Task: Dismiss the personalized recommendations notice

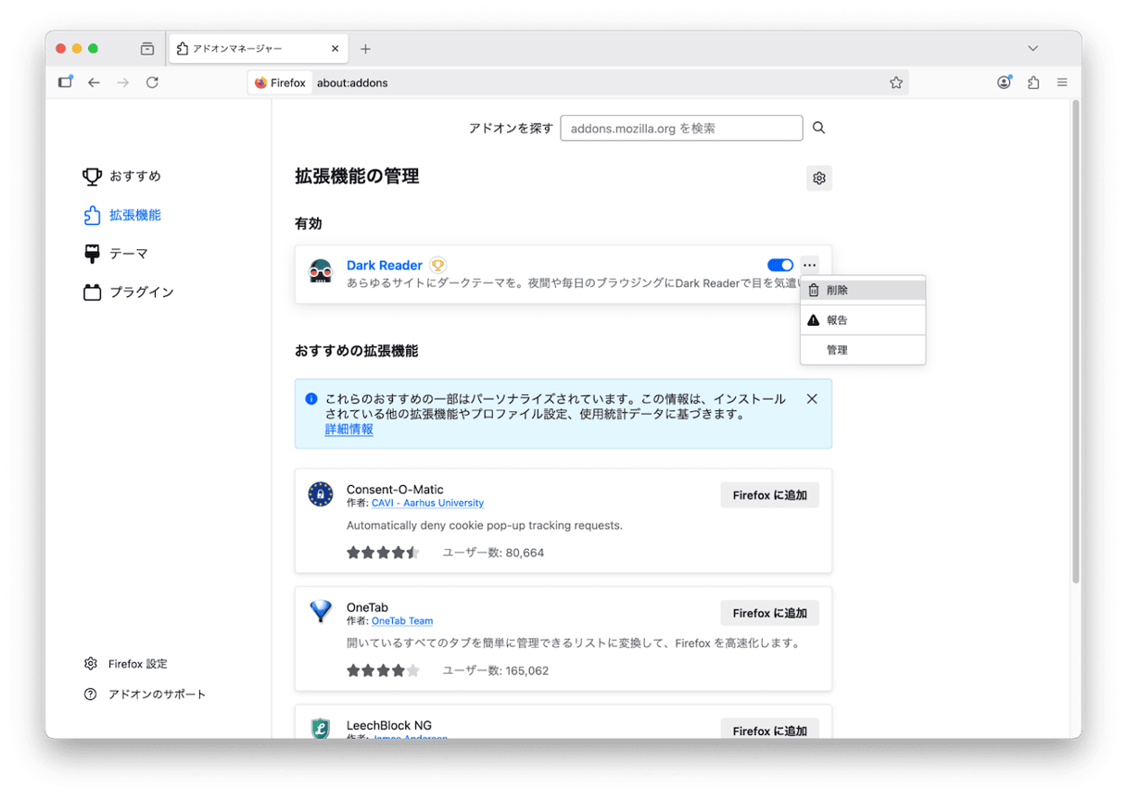Action: [x=812, y=399]
